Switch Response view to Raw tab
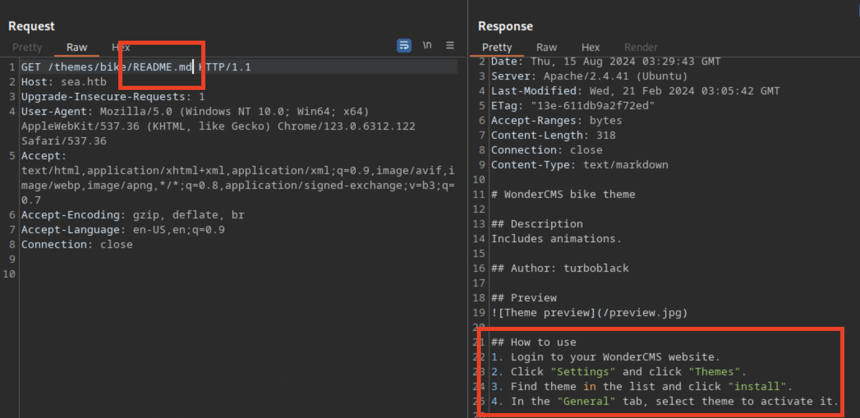This screenshot has height=418, width=860. tap(547, 48)
